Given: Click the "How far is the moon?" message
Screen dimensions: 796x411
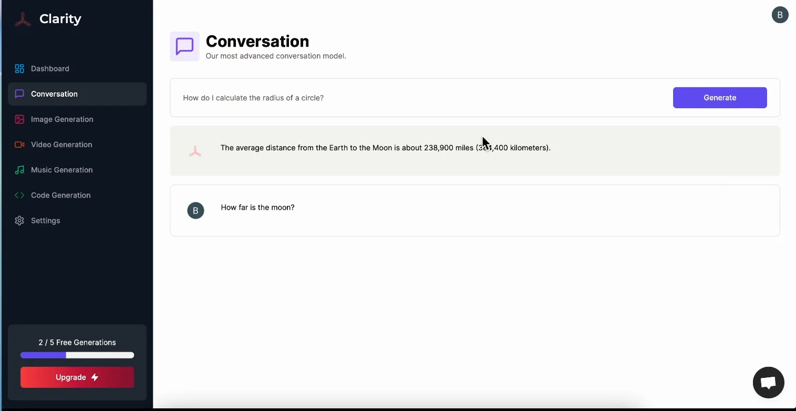Looking at the screenshot, I should point(257,208).
